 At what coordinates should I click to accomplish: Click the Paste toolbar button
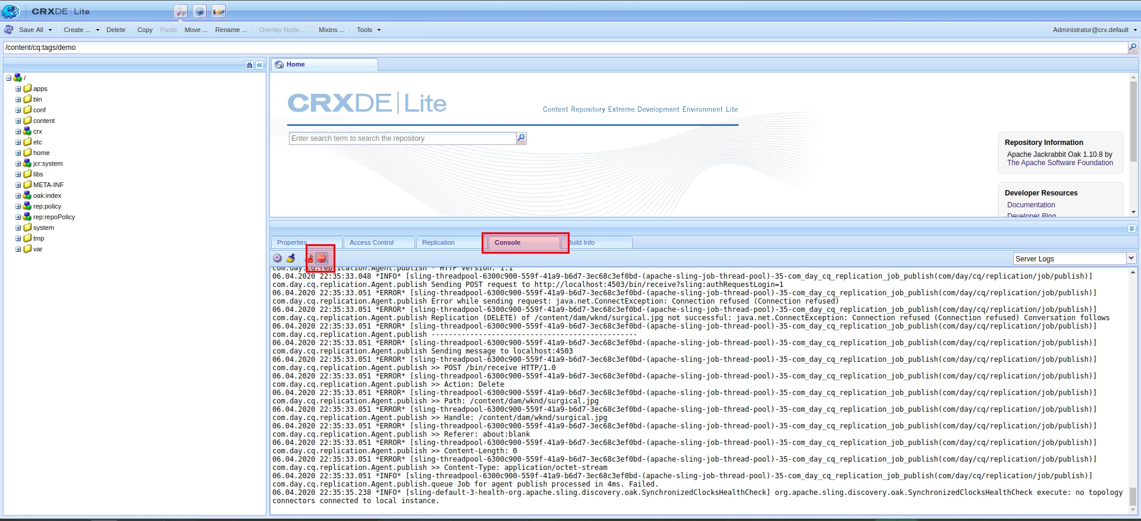168,30
